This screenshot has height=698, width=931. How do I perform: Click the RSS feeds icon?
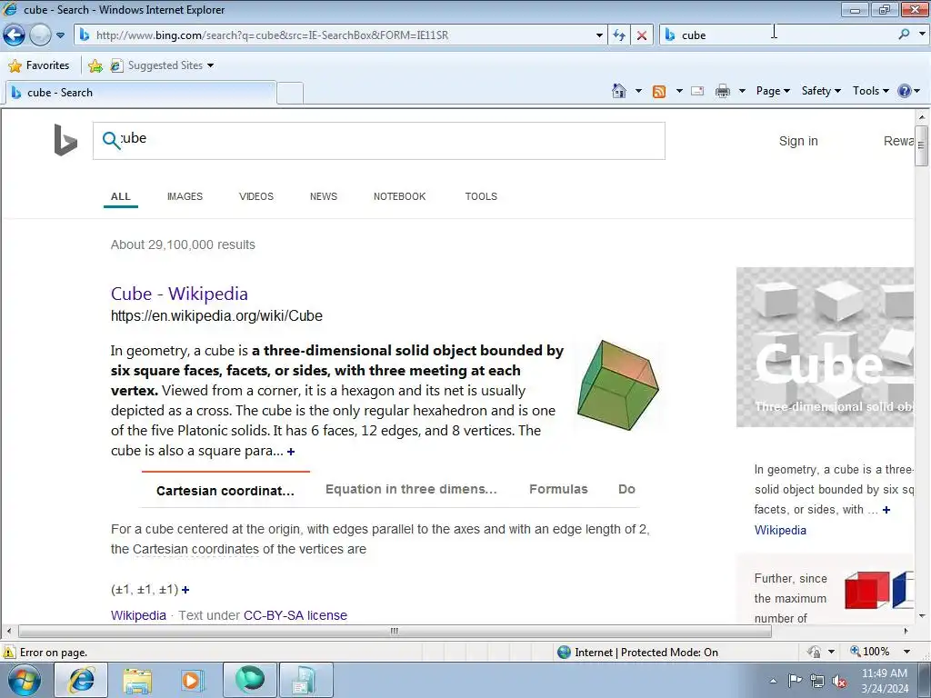(659, 92)
